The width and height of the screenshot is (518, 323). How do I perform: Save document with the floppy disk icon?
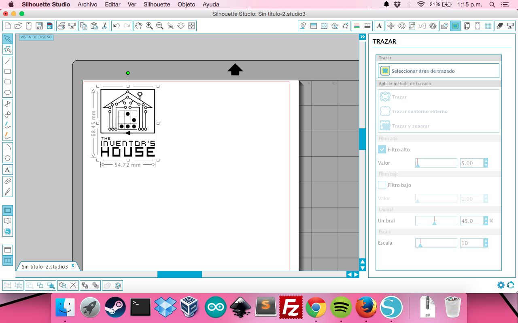click(39, 26)
